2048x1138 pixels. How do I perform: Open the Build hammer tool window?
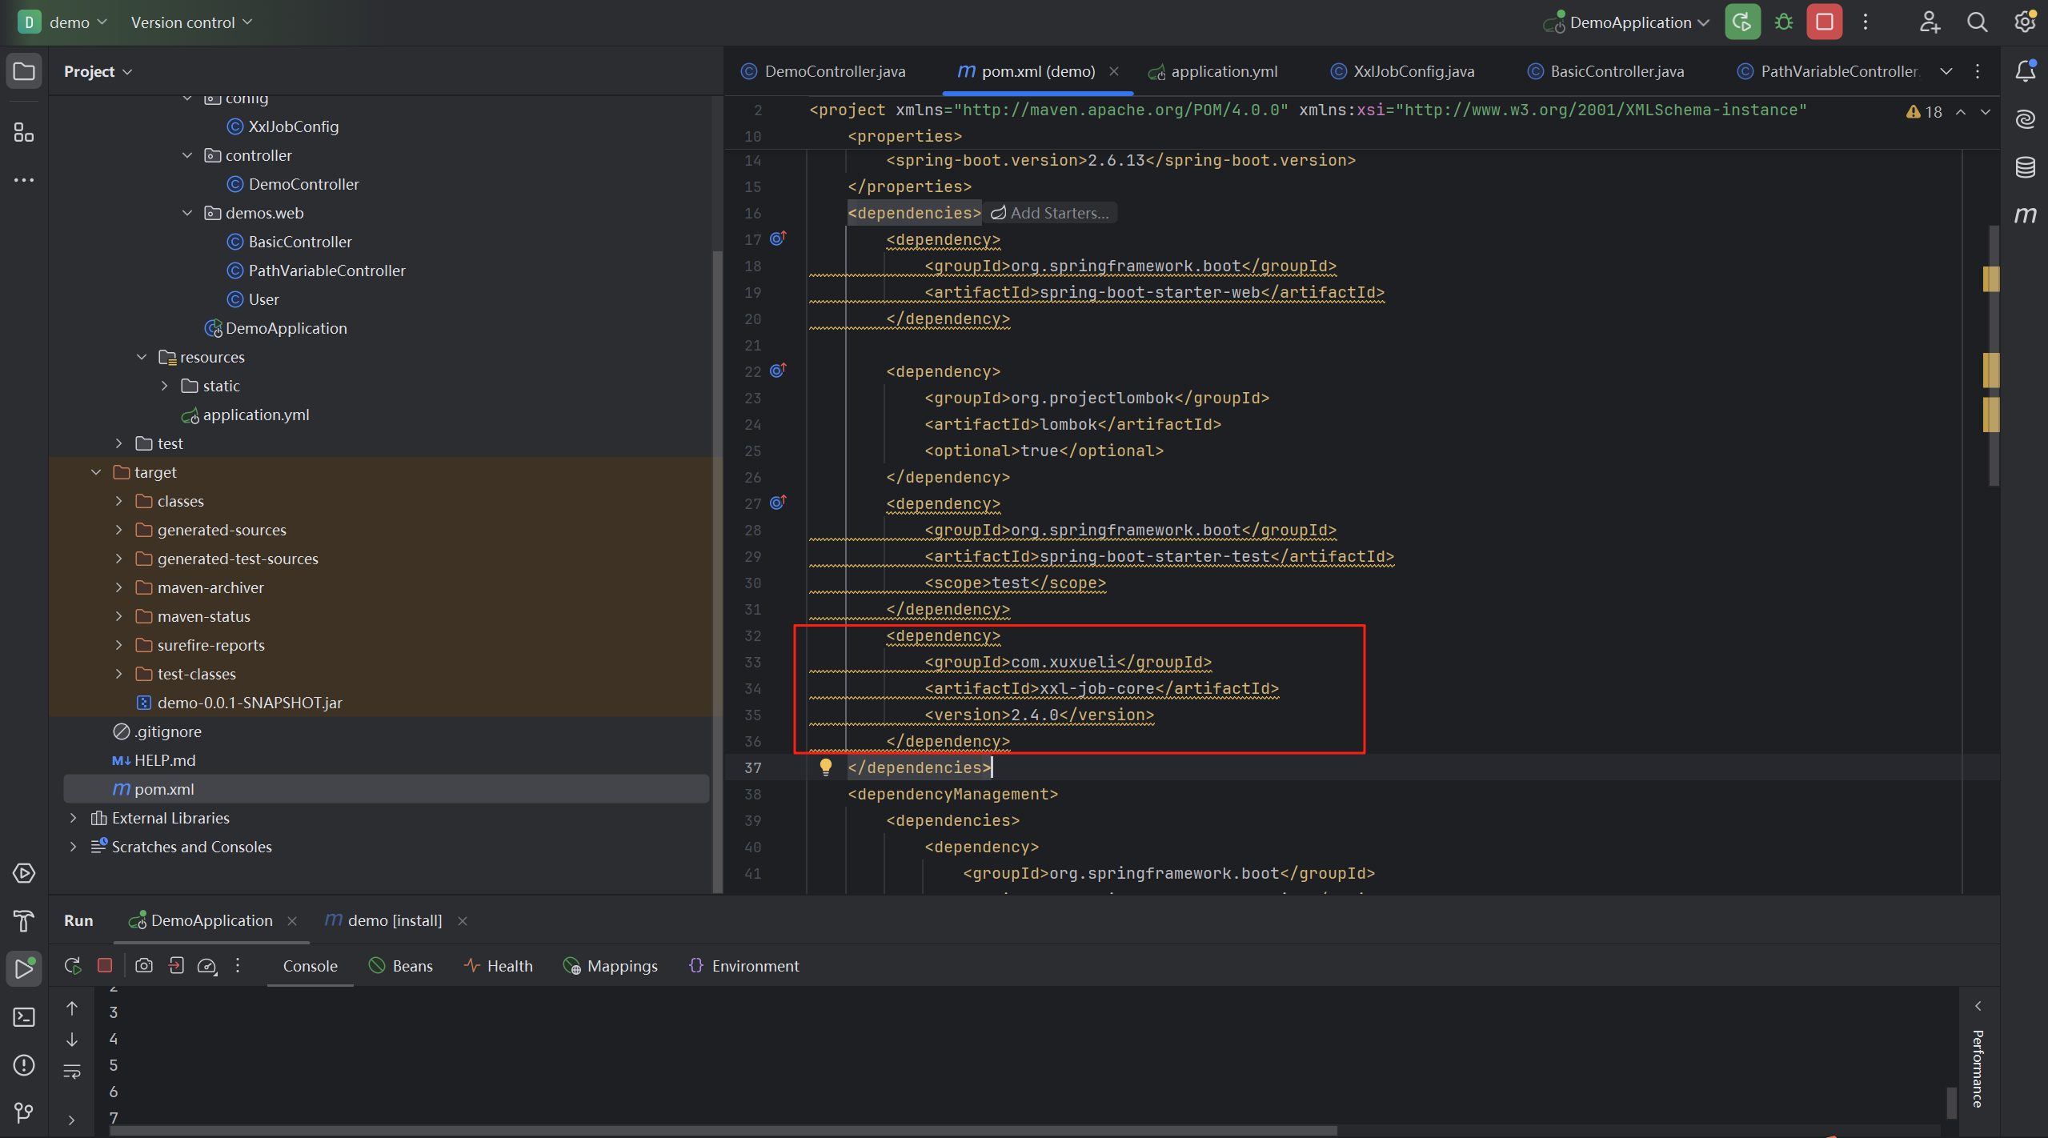(x=24, y=921)
